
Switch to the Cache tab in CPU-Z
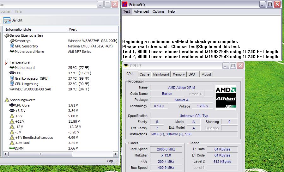pos(144,74)
